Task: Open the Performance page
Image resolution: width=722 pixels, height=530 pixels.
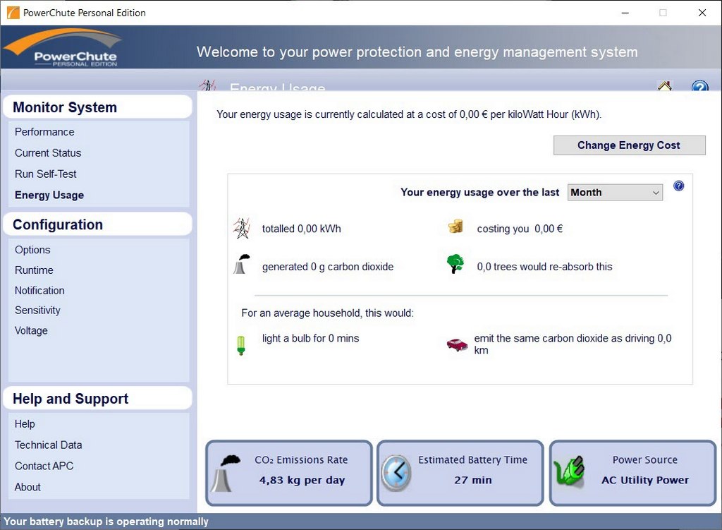Action: (x=44, y=132)
